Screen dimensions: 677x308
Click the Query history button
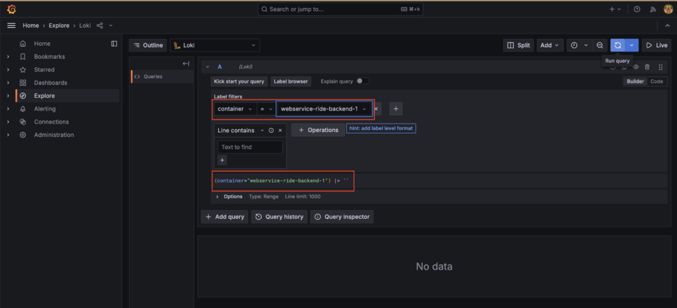[279, 217]
